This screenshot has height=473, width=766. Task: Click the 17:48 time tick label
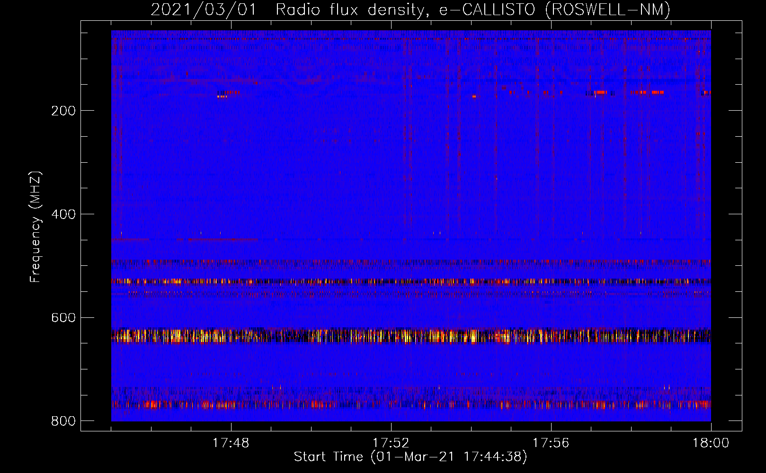pos(231,443)
